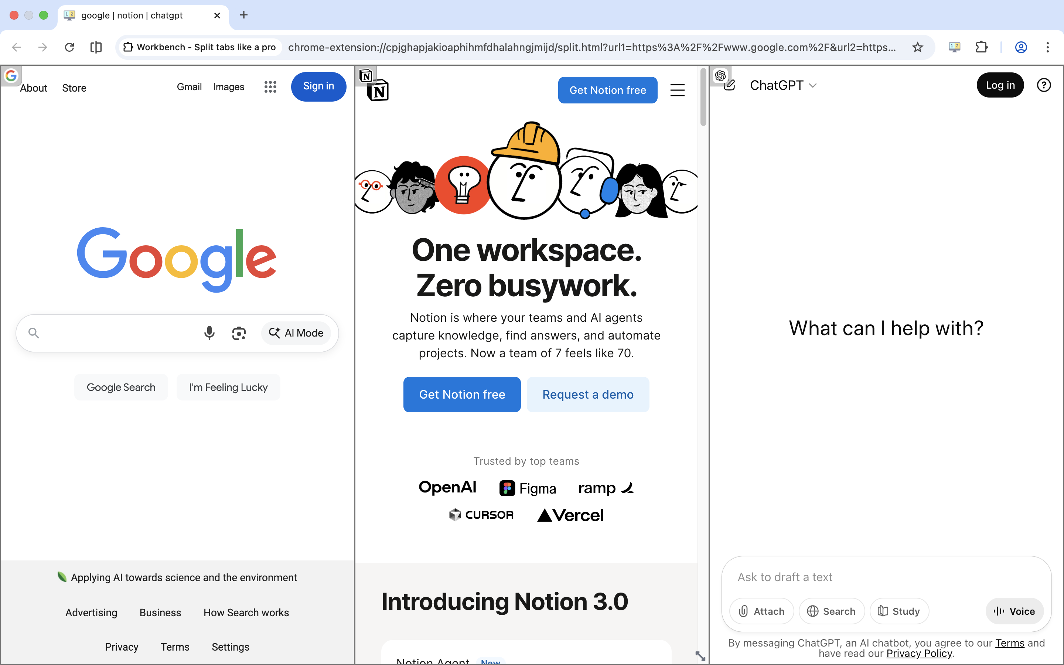Image resolution: width=1064 pixels, height=665 pixels.
Task: Open the Chrome three-dot menu
Action: point(1048,47)
